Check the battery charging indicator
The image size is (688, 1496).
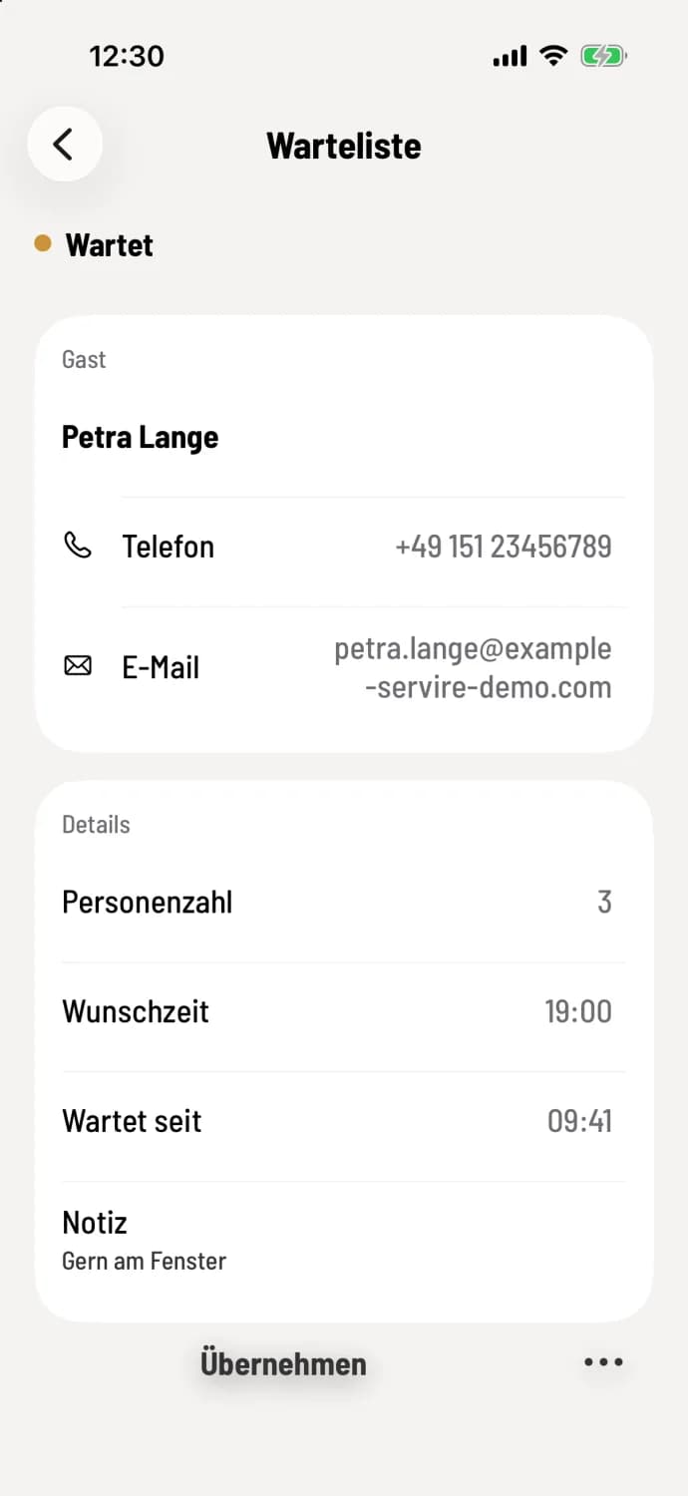(x=604, y=56)
